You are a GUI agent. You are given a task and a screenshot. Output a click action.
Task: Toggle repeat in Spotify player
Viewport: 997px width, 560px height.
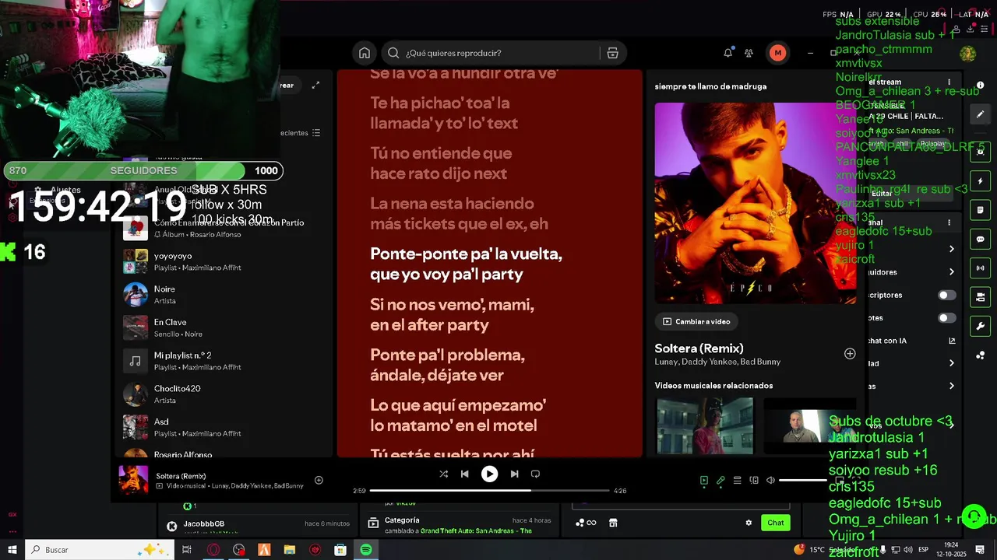click(x=535, y=474)
